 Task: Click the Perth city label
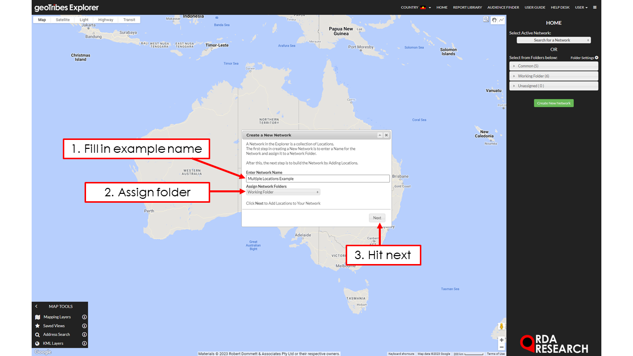(x=149, y=211)
